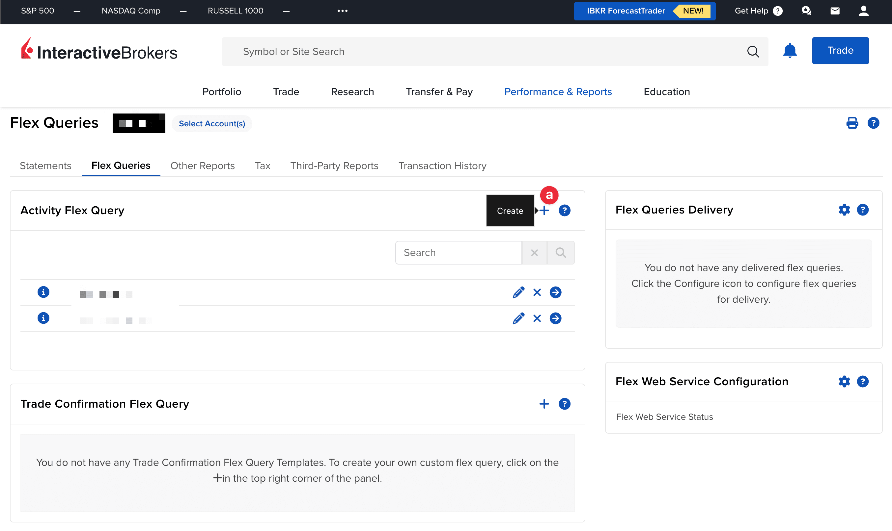This screenshot has width=892, height=531.
Task: Run the first Activity Flex Query
Action: click(x=555, y=292)
